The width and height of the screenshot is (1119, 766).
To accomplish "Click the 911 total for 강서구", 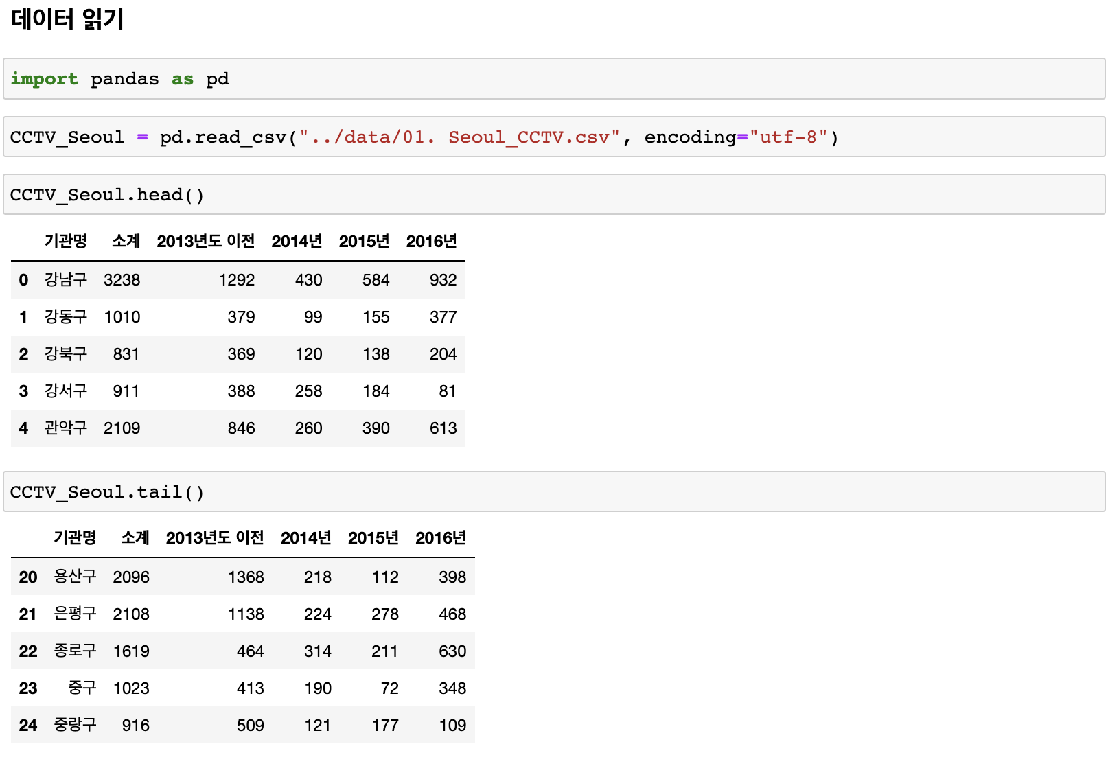I will (x=126, y=391).
